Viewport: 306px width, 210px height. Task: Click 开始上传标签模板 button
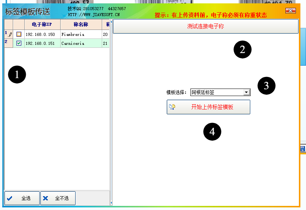(x=208, y=107)
